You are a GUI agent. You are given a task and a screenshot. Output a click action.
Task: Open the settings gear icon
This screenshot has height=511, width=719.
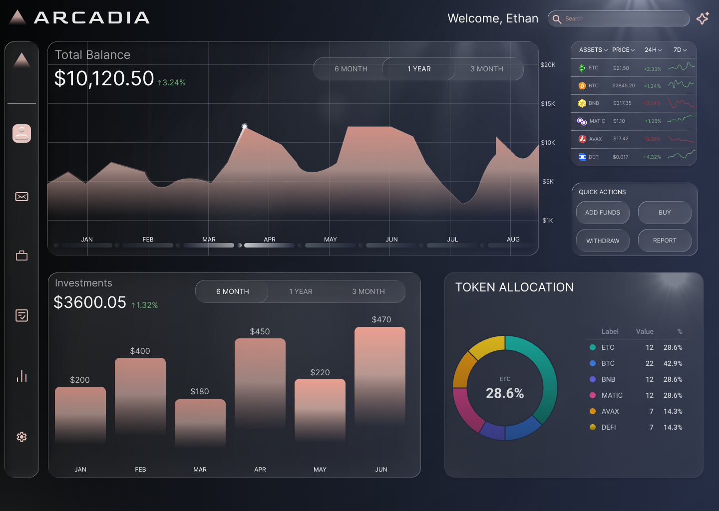click(21, 437)
